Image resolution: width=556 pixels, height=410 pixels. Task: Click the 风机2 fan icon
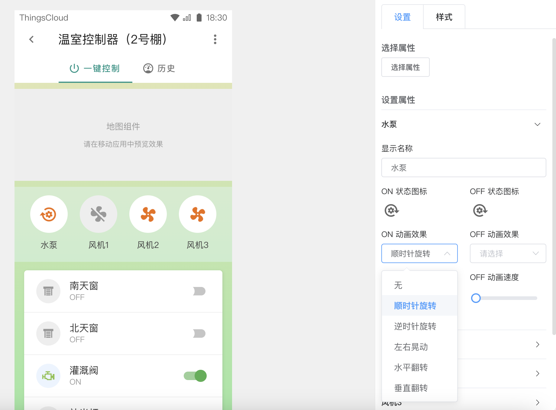(148, 214)
